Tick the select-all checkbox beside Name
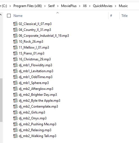 click(9, 16)
